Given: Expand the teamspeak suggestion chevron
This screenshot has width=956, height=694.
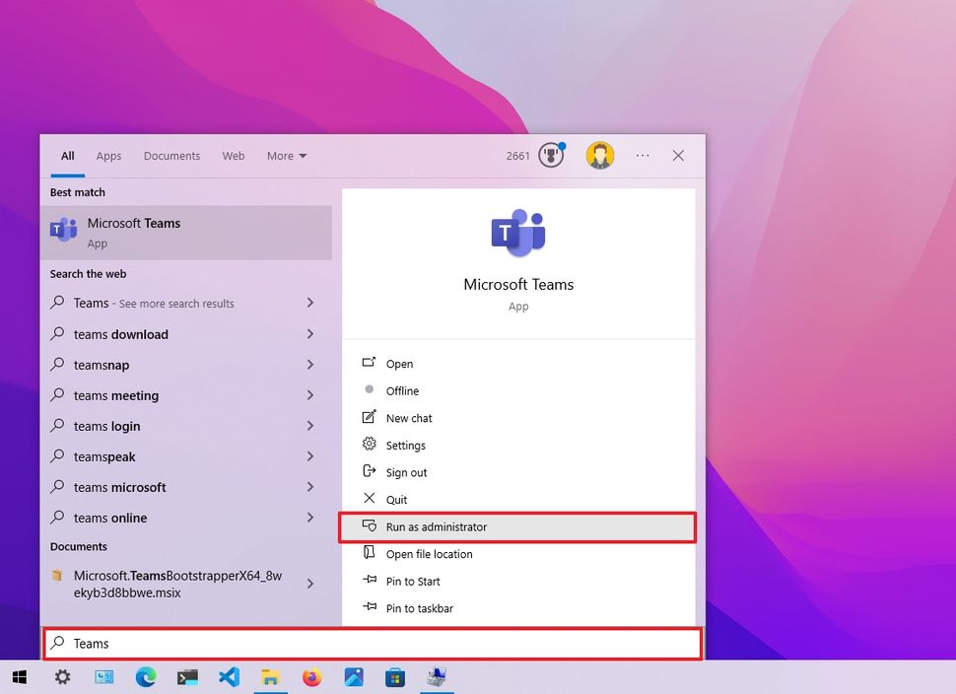Looking at the screenshot, I should pyautogui.click(x=309, y=456).
